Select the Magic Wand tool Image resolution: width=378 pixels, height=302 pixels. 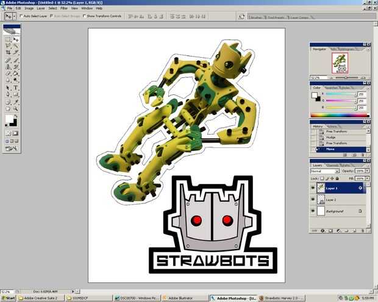click(16, 46)
